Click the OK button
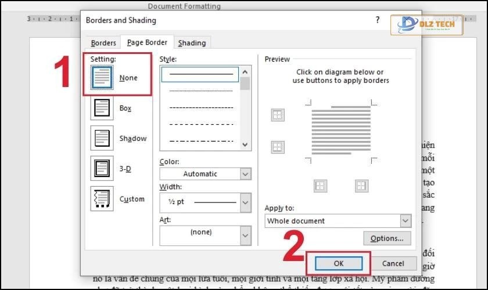 pos(339,263)
